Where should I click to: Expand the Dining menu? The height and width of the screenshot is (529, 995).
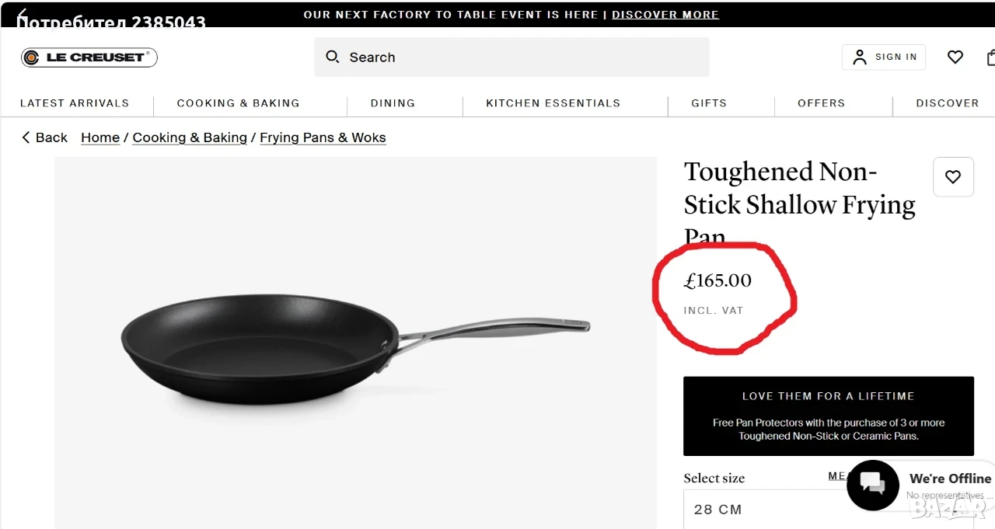tap(393, 103)
